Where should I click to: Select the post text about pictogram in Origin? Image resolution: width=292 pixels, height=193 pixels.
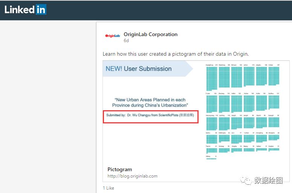pyautogui.click(x=176, y=54)
